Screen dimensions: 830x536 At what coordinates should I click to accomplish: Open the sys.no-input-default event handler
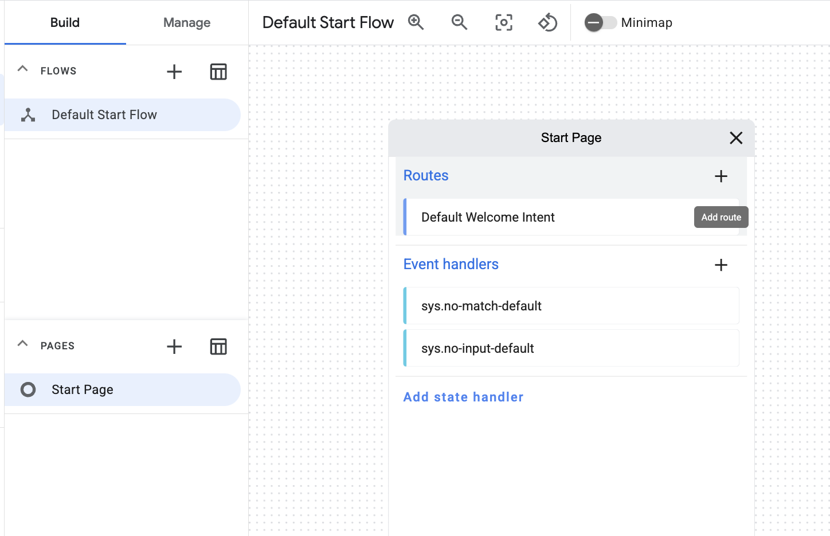(571, 348)
